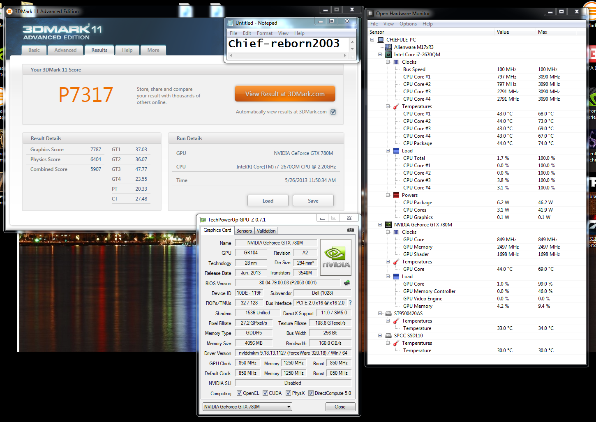
Task: Collapse the CPU Powers node
Action: coord(388,195)
